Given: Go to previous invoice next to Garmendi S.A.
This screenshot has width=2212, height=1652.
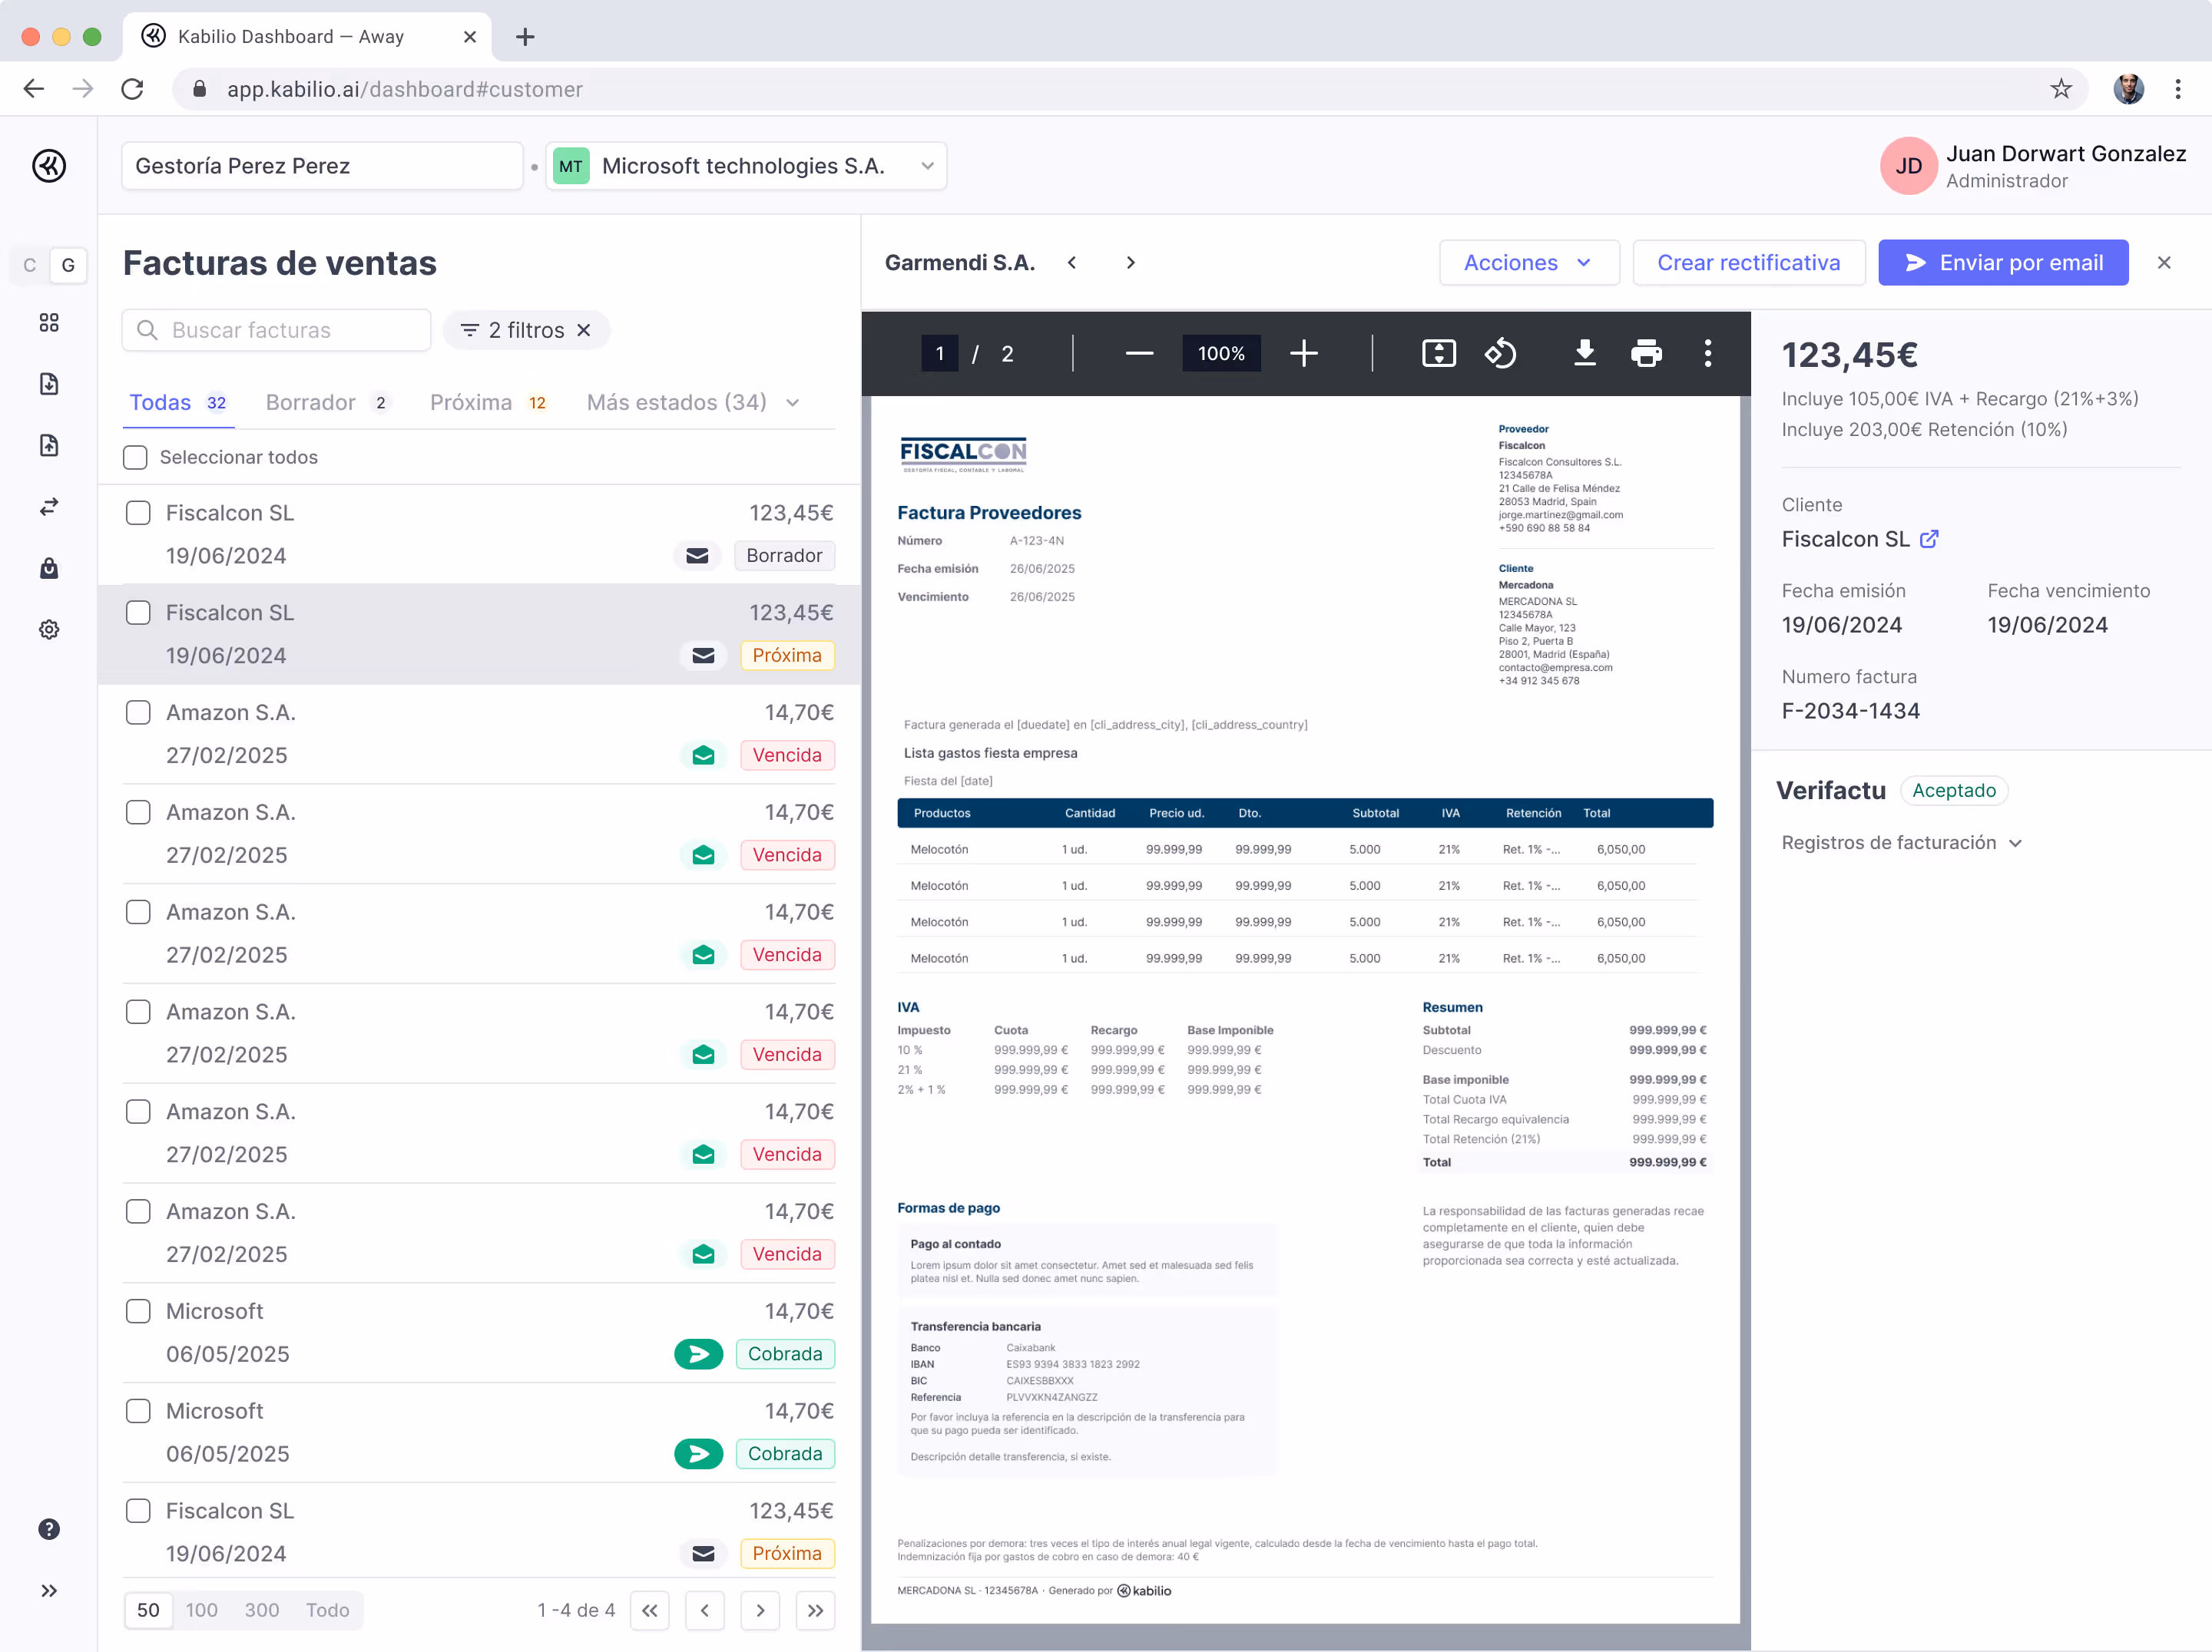Looking at the screenshot, I should (x=1071, y=262).
